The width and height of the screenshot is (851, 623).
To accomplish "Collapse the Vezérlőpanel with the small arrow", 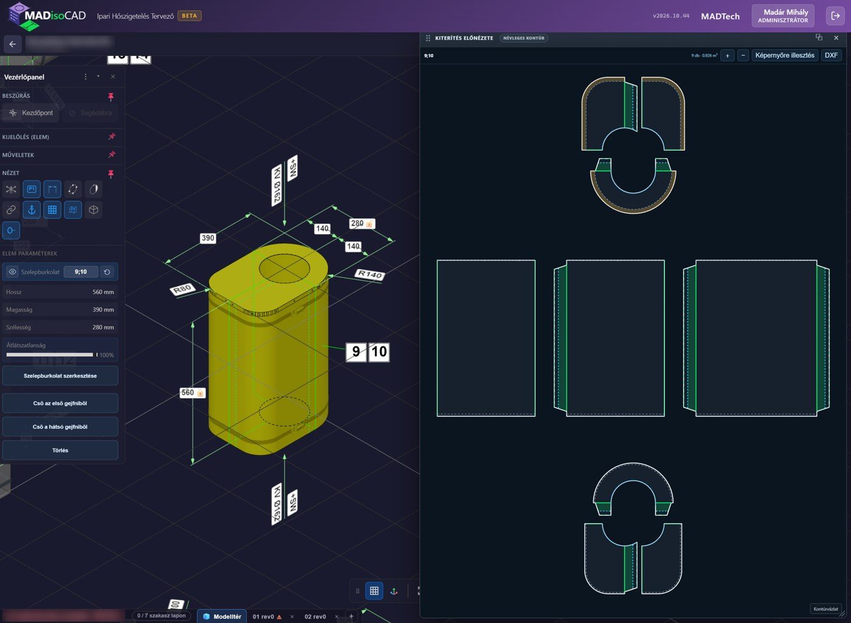I will point(98,77).
